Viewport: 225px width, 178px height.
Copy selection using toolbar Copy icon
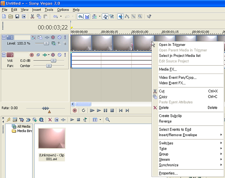(39, 17)
